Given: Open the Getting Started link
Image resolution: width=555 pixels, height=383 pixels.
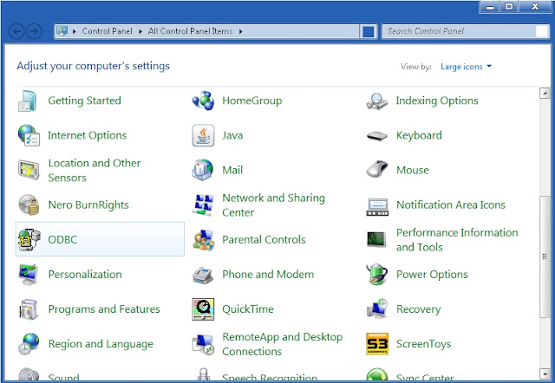Looking at the screenshot, I should [85, 101].
